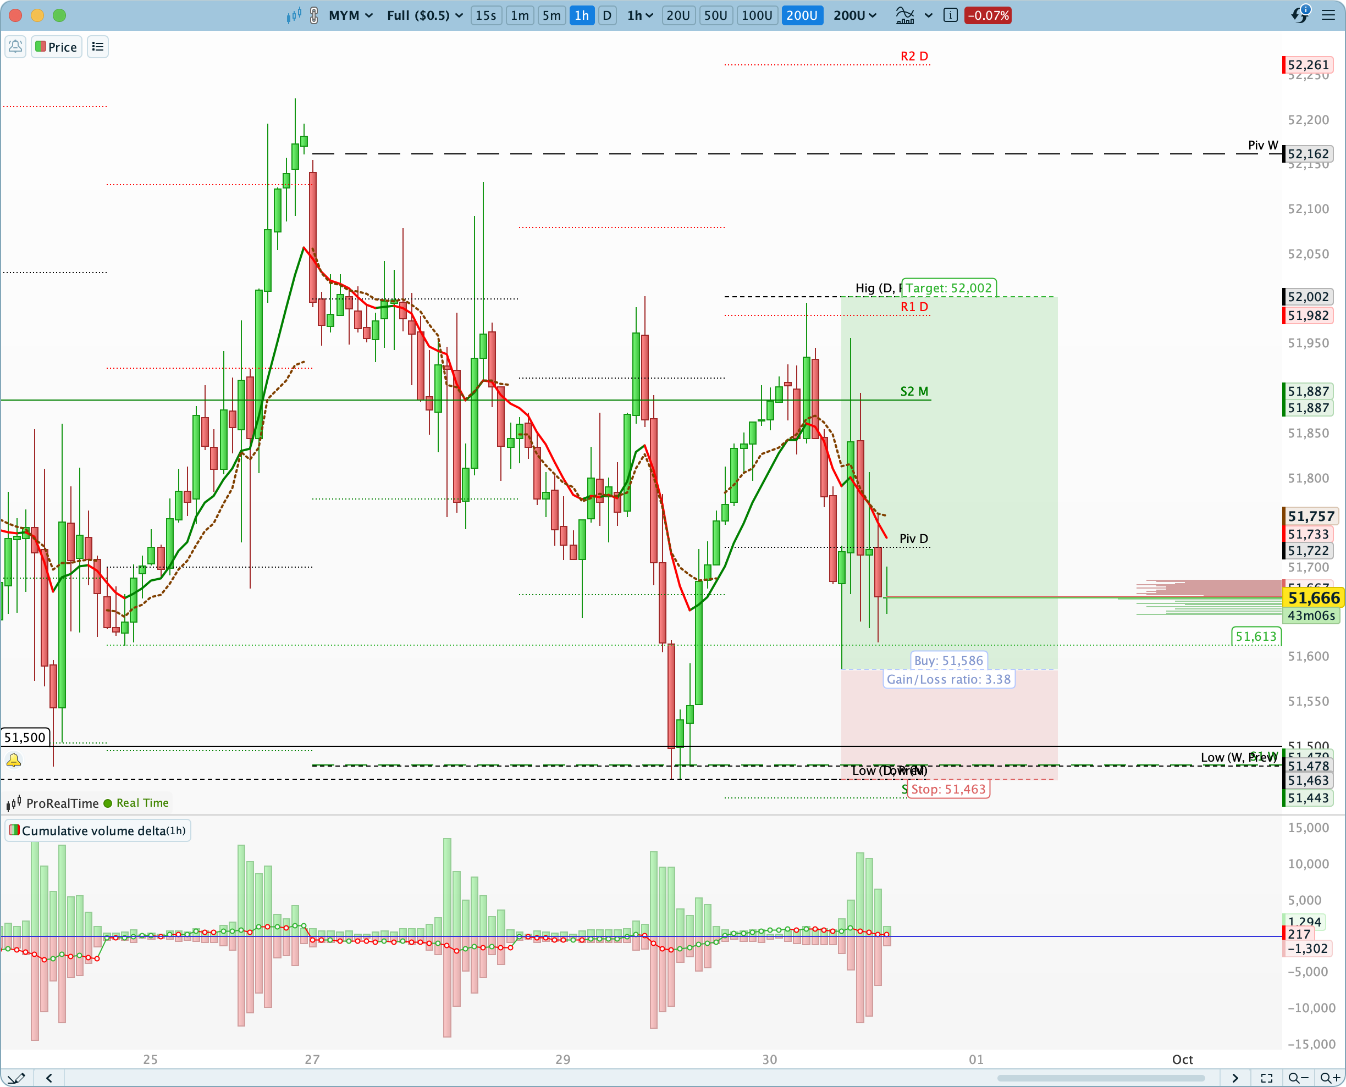Click the info box icon

tap(950, 15)
